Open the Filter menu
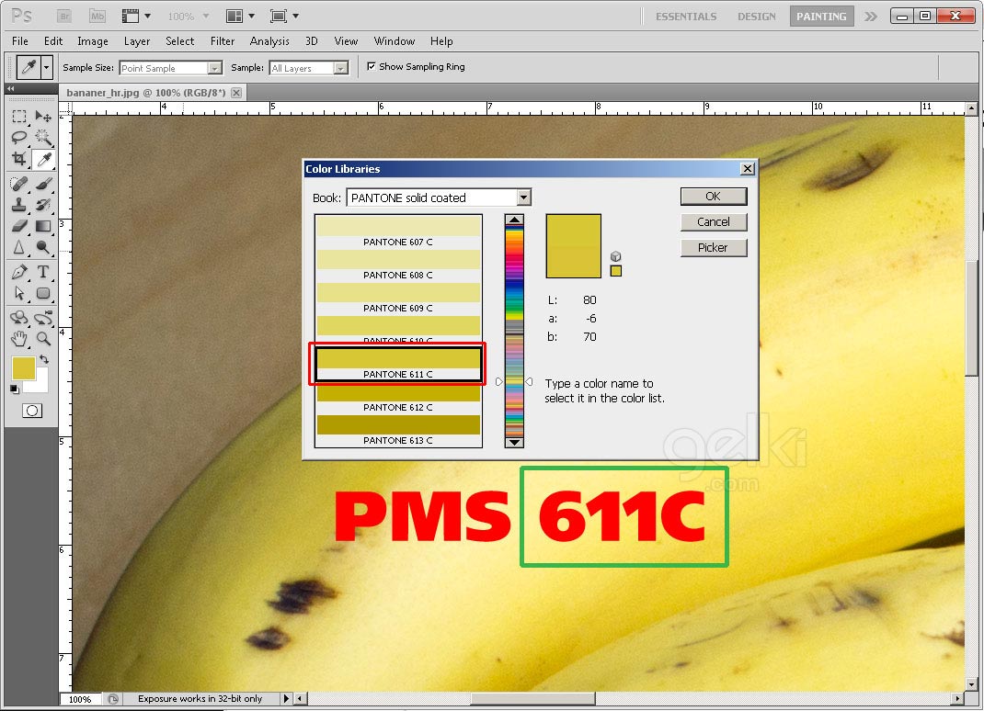984x711 pixels. [x=223, y=41]
